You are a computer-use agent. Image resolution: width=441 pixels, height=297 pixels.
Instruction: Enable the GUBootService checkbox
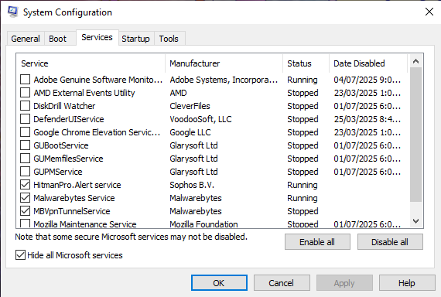point(25,145)
